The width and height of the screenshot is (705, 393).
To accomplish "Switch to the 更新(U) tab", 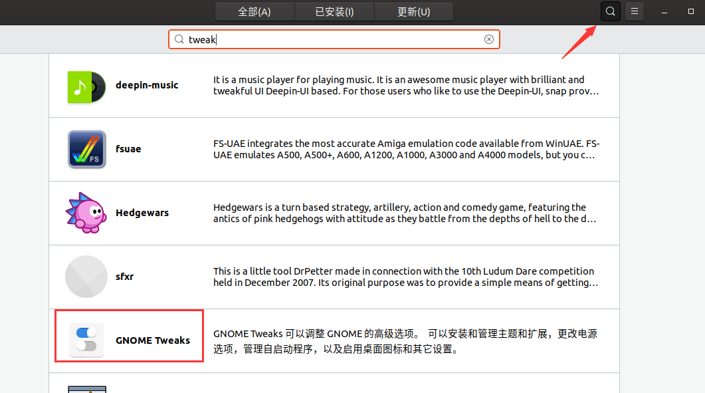I will [414, 12].
